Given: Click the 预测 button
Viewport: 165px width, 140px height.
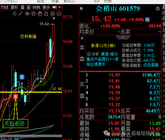Looking at the screenshot, I should (x=36, y=7).
